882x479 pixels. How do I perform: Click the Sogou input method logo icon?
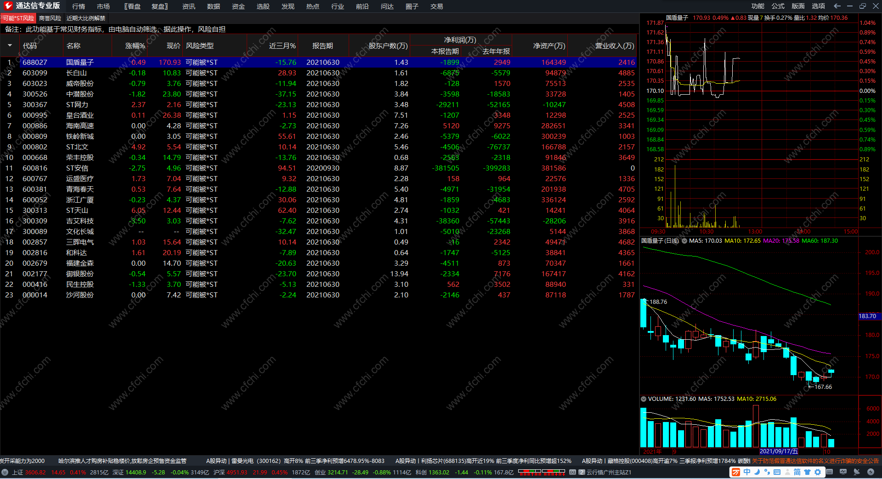tap(736, 472)
